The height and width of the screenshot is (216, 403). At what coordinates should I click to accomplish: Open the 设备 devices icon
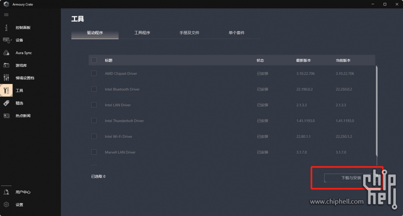(x=7, y=40)
